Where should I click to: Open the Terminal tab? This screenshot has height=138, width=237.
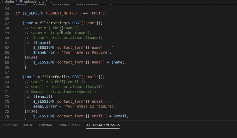[x=46, y=125]
